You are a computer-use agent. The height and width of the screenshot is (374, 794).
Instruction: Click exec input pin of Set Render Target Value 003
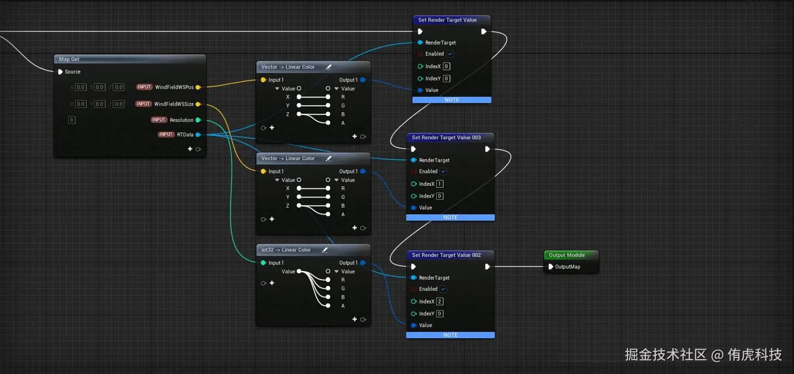(x=414, y=149)
